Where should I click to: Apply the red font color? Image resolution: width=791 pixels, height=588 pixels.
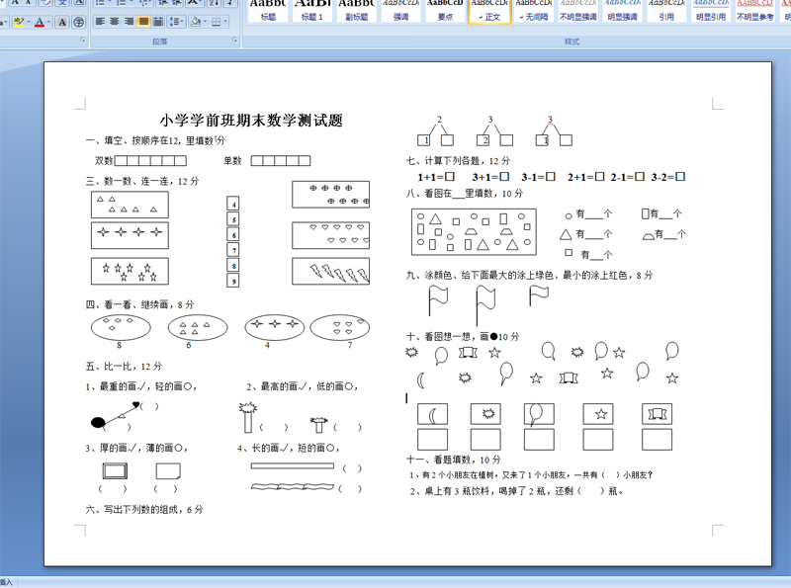pos(40,22)
